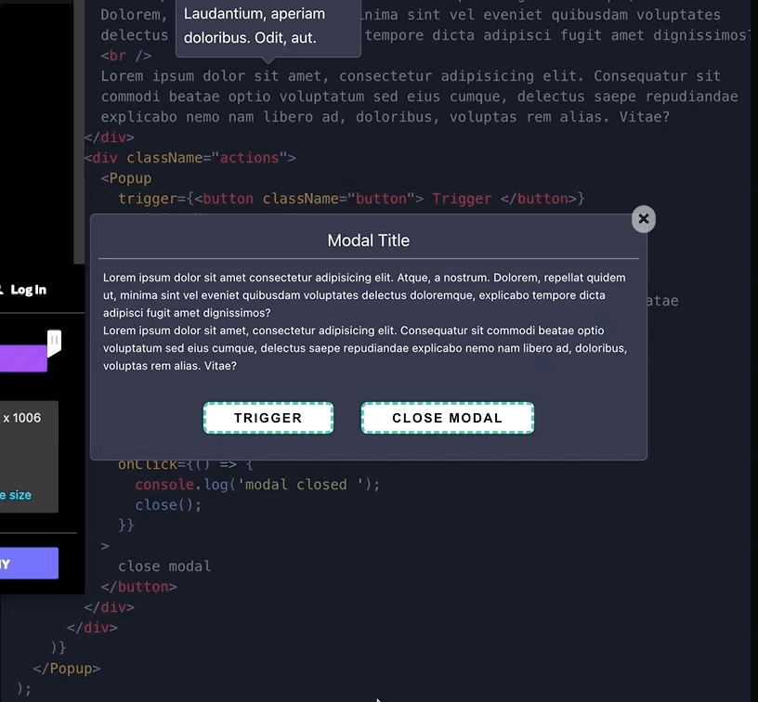Close the modal with the X icon
The image size is (758, 702).
point(644,219)
